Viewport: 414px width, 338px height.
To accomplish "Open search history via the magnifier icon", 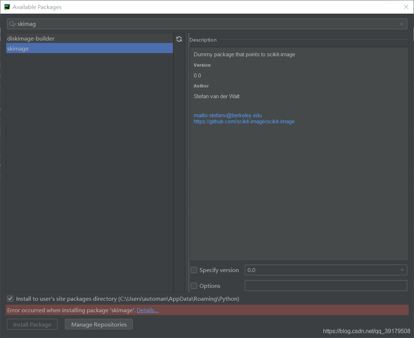I will (x=13, y=24).
